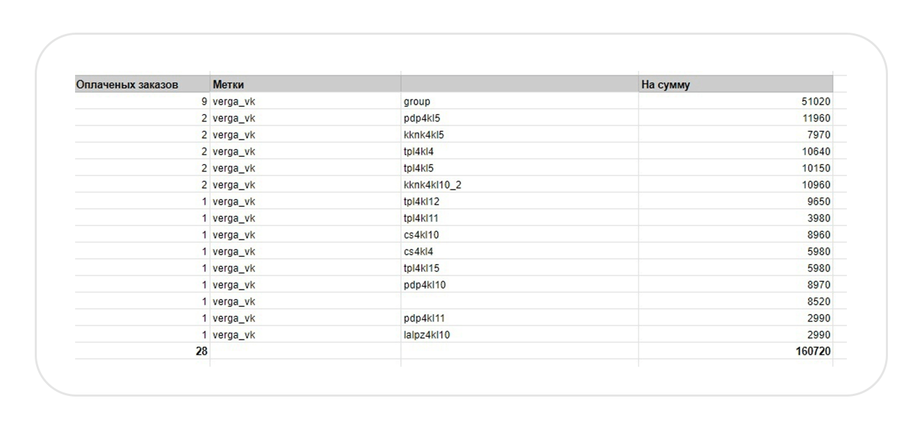Screen dimensions: 922x423
Task: Select the cell with amount 7970
Action: tap(818, 135)
